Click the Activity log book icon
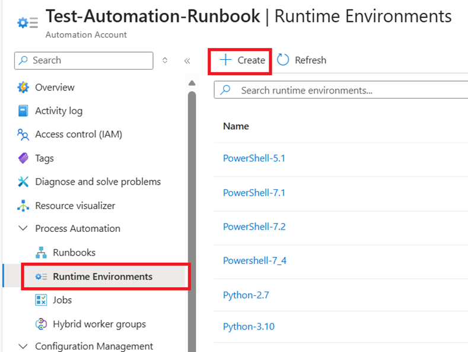468x352 pixels. (23, 111)
